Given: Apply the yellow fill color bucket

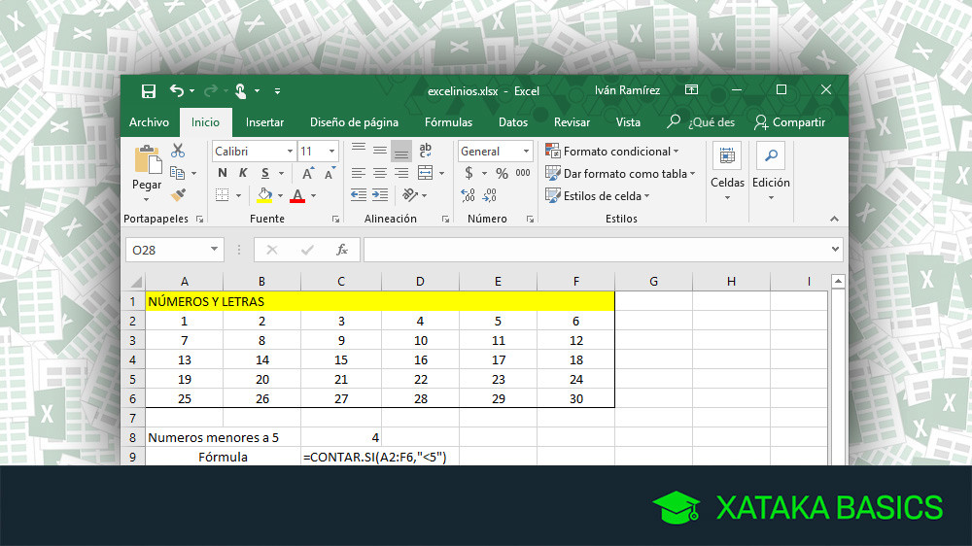Looking at the screenshot, I should point(263,195).
